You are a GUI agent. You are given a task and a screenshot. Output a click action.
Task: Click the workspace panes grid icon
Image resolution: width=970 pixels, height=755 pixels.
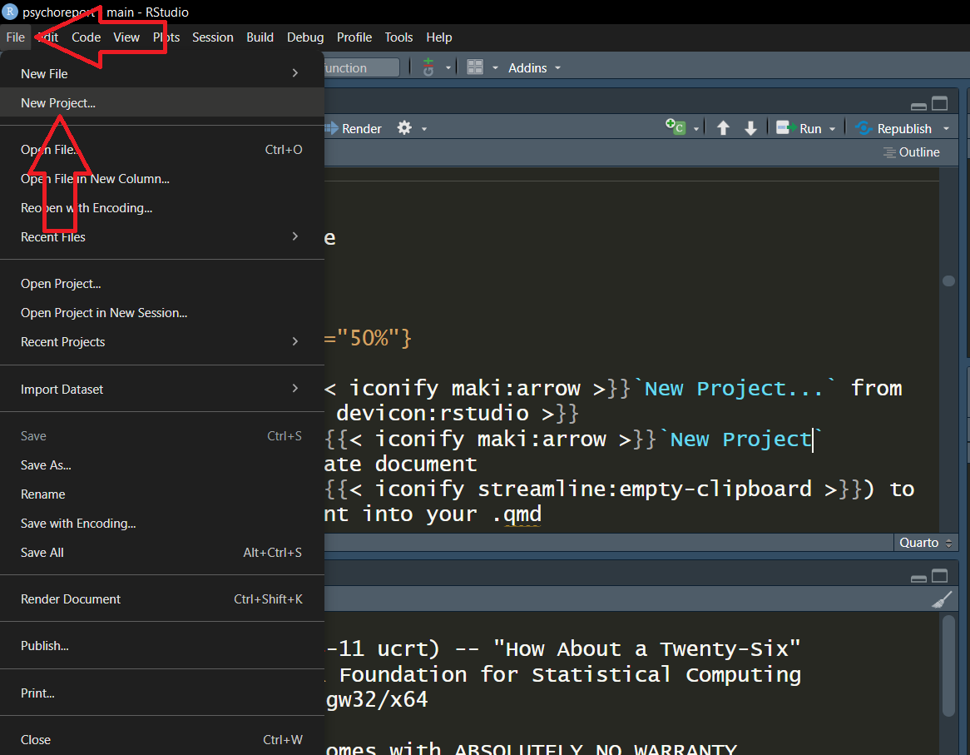click(475, 67)
